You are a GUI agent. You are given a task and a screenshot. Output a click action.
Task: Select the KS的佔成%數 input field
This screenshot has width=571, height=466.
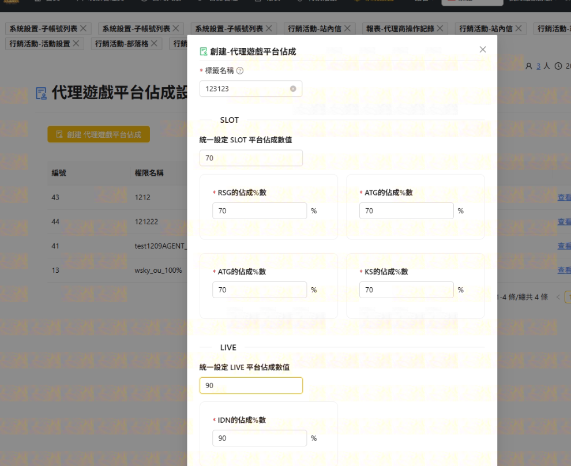(x=407, y=290)
